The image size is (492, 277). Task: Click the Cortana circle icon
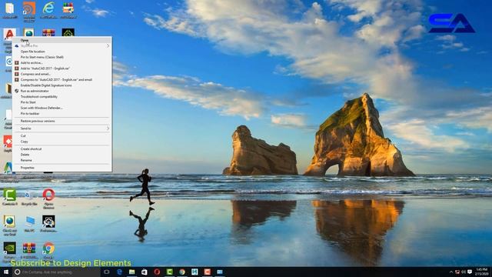pyautogui.click(x=17, y=272)
